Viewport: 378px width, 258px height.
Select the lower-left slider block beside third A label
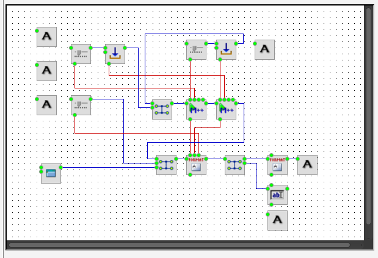coord(81,105)
